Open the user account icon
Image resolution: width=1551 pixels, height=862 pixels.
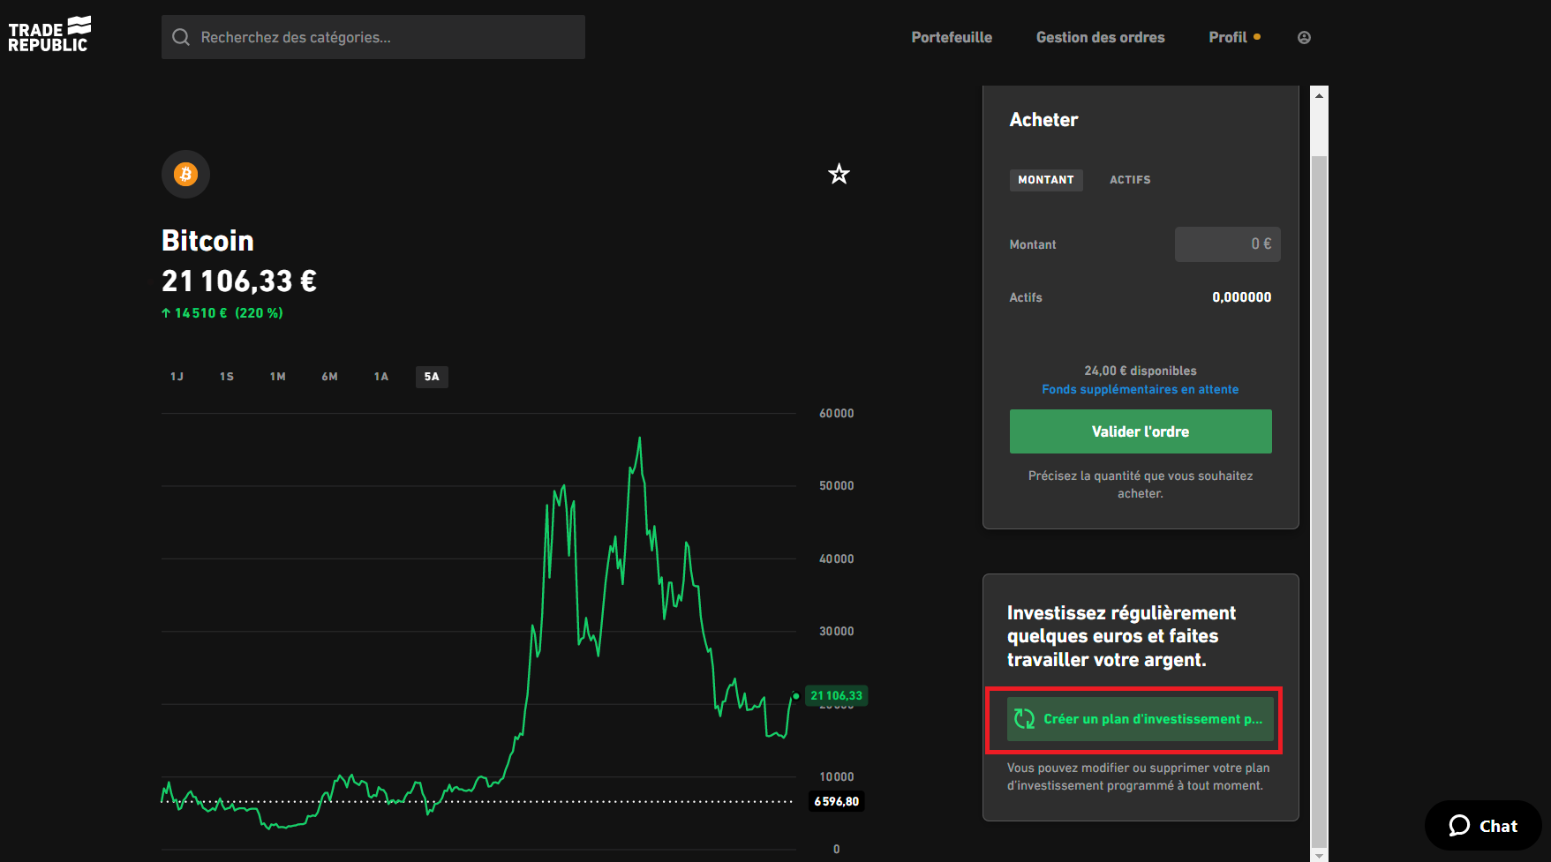pyautogui.click(x=1304, y=37)
